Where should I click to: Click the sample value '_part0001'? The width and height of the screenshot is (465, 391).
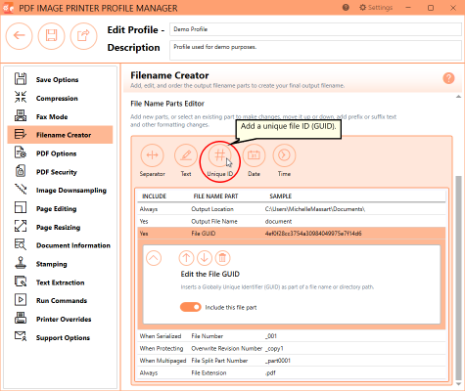point(278,361)
